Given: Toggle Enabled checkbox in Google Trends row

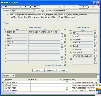Looking at the screenshot, I should 67,85.
